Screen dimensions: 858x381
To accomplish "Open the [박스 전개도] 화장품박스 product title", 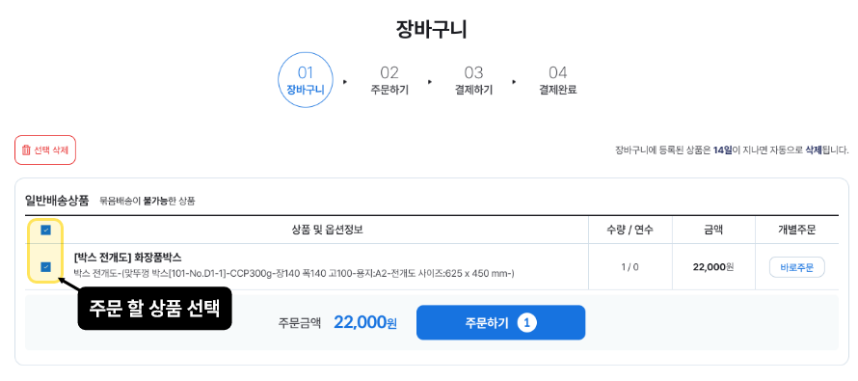I will (127, 257).
